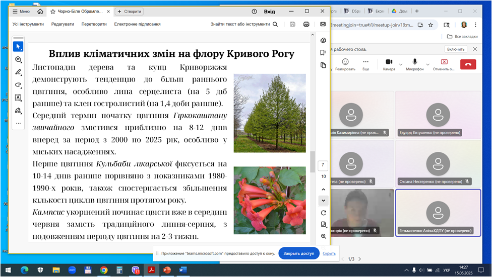Click the Закрыть доступ button
The image size is (492, 277).
tap(299, 253)
